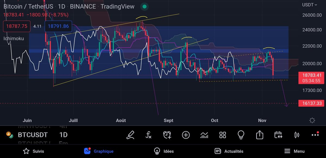Select the drawing pencil tool
Viewport: 326px width, 158px height.
130,135
